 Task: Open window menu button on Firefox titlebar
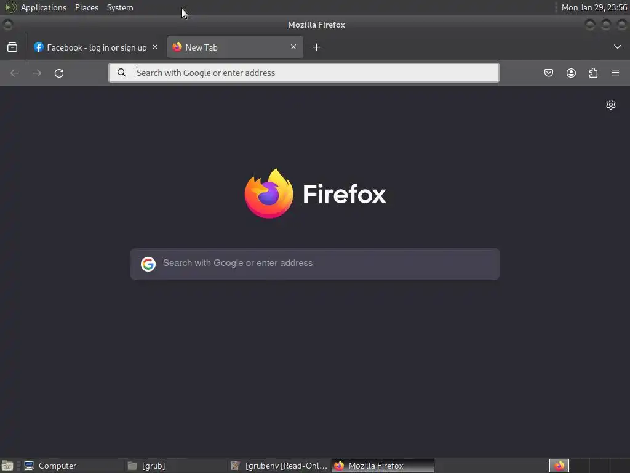(7, 25)
